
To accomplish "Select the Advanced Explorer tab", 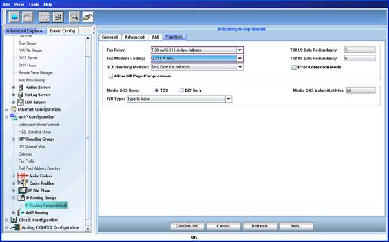I will tap(25, 31).
